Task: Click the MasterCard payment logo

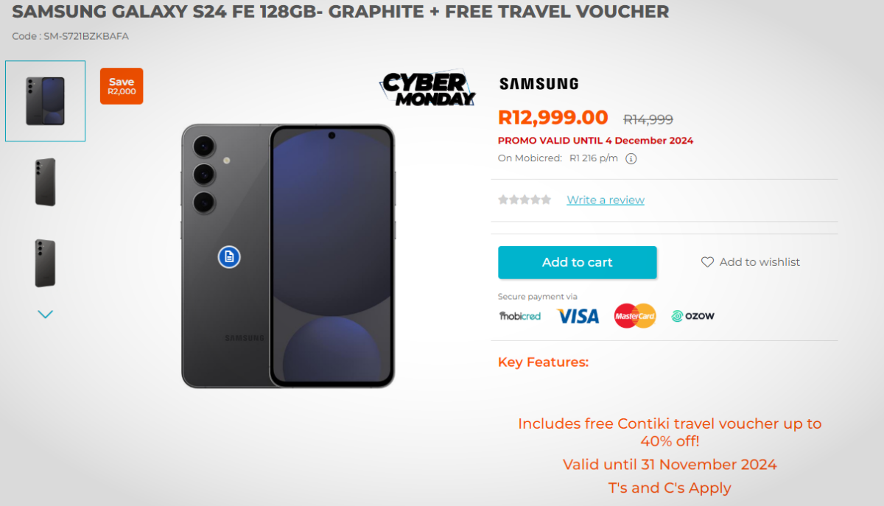Action: coord(635,316)
